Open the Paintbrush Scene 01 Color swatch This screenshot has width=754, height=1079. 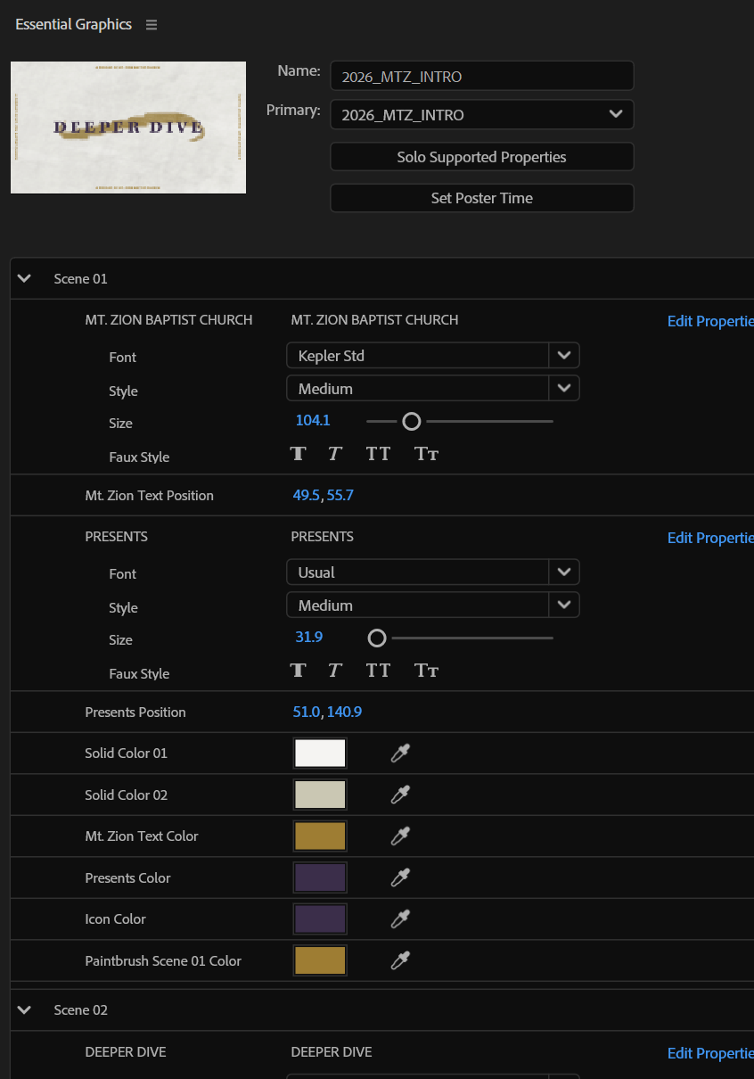coord(320,960)
